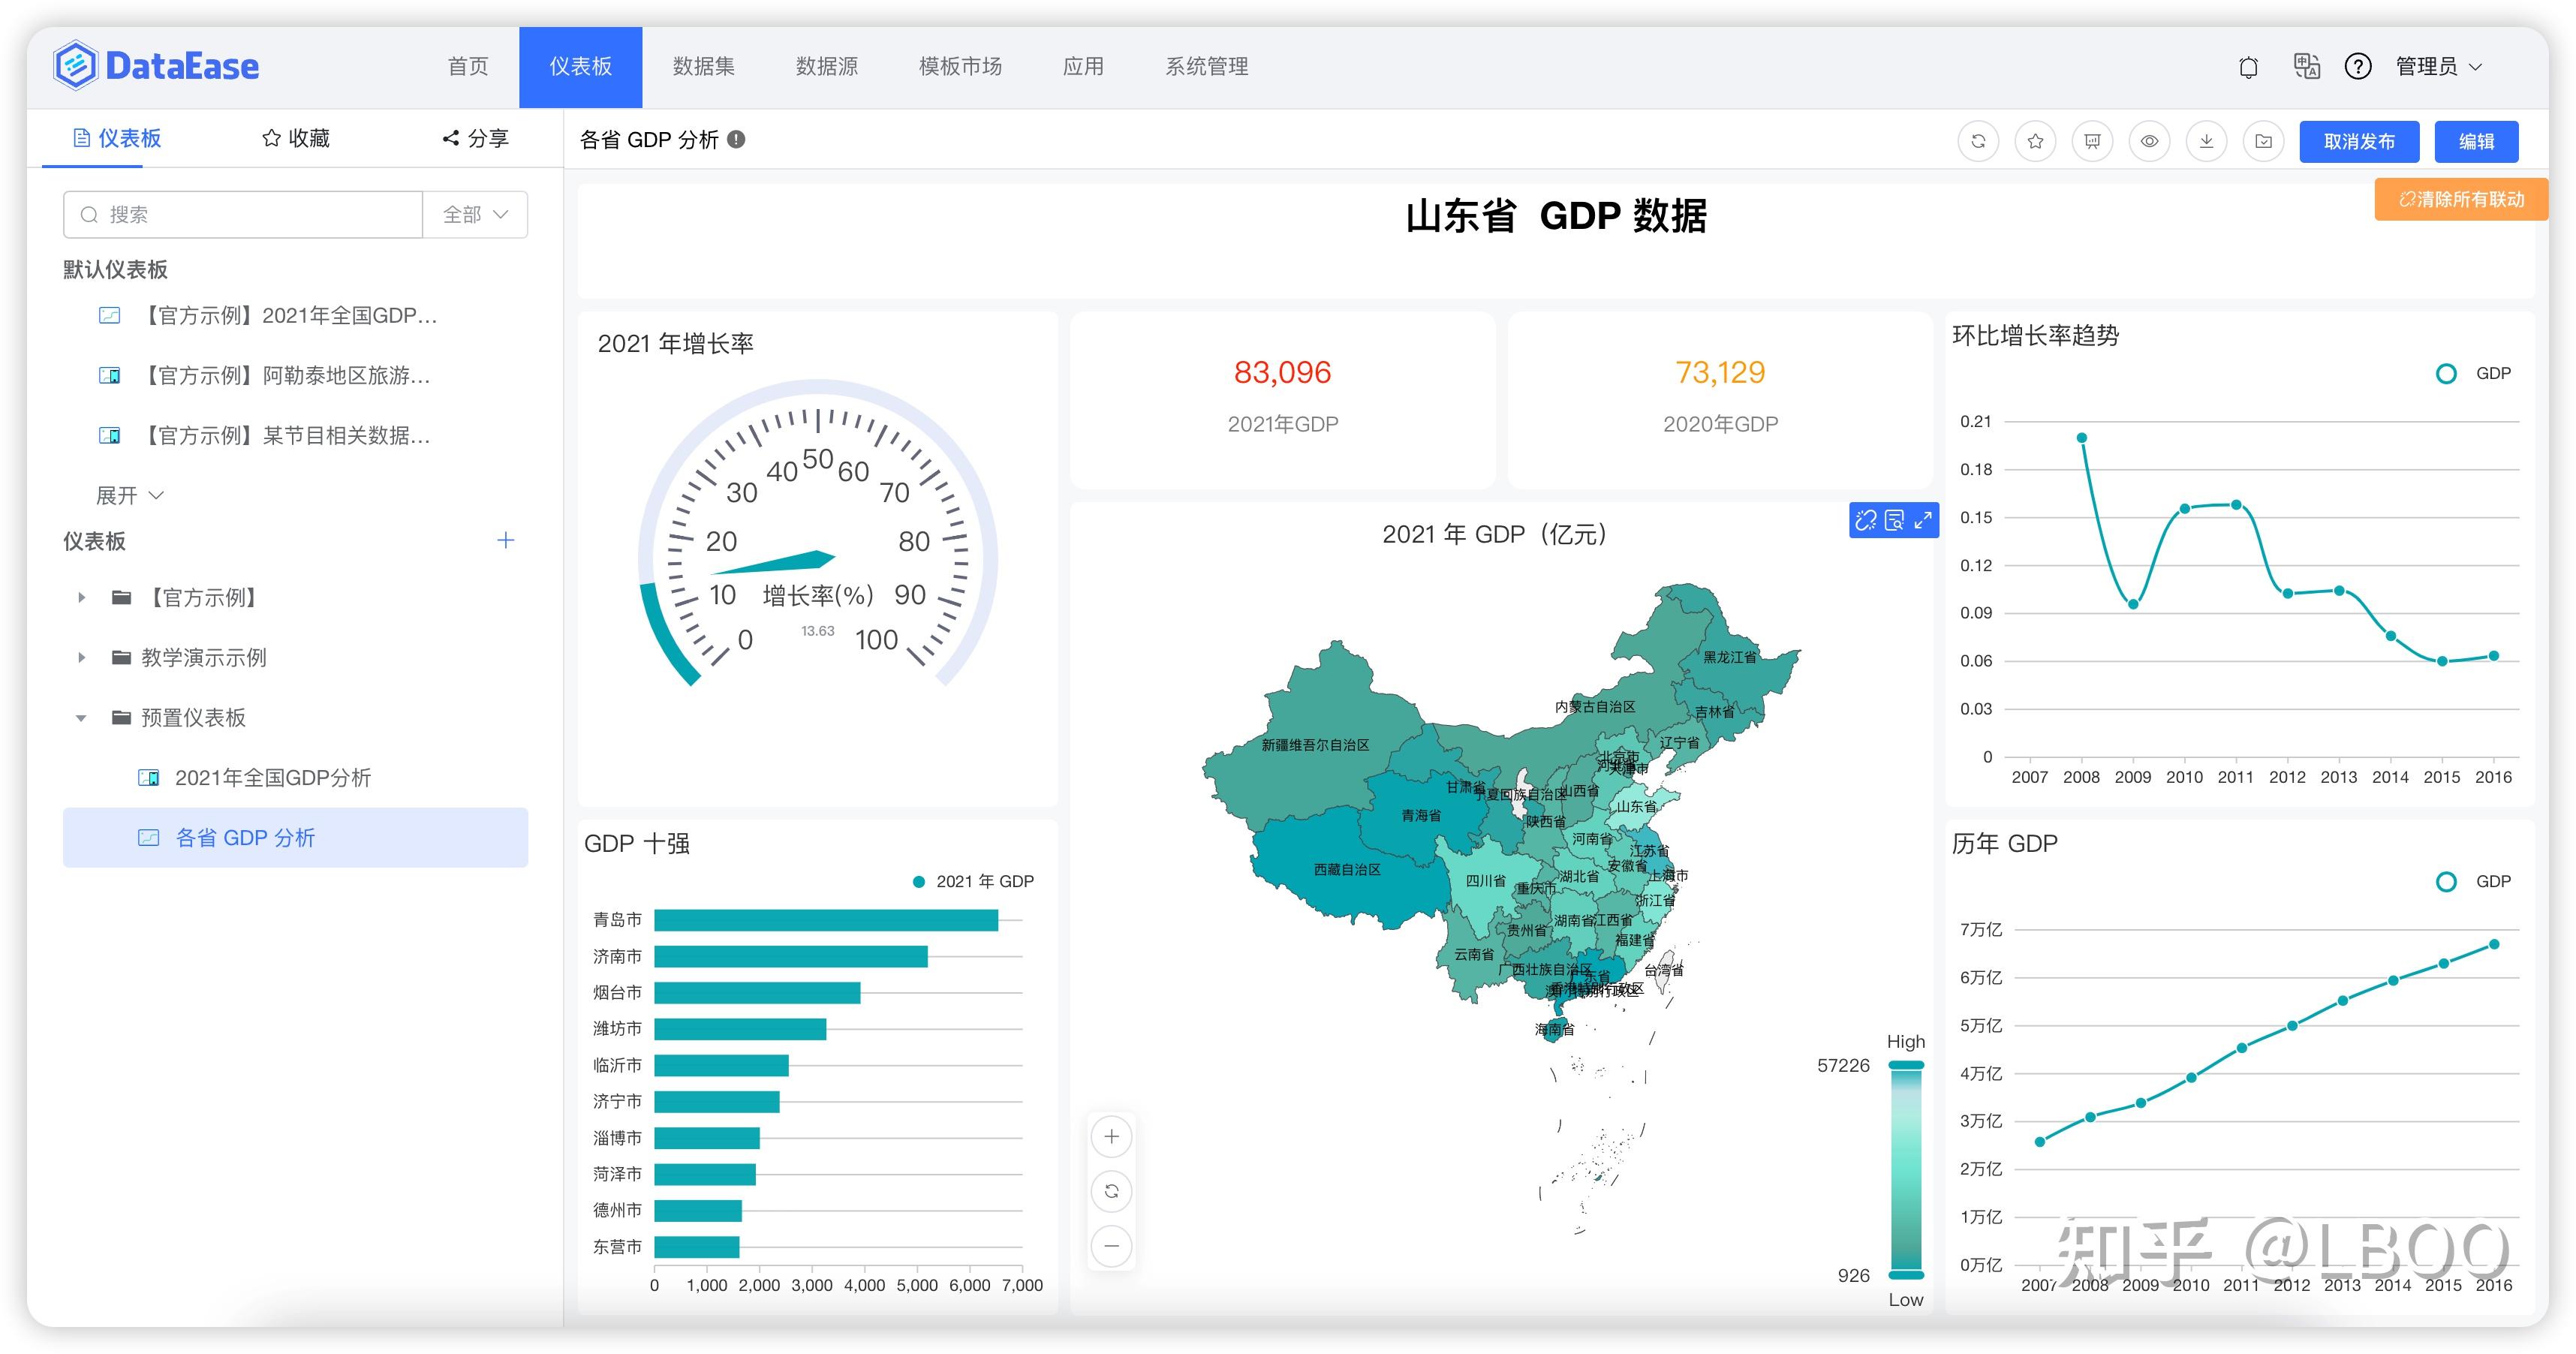Open the notification bell
Image resolution: width=2576 pixels, height=1354 pixels.
pyautogui.click(x=2248, y=67)
